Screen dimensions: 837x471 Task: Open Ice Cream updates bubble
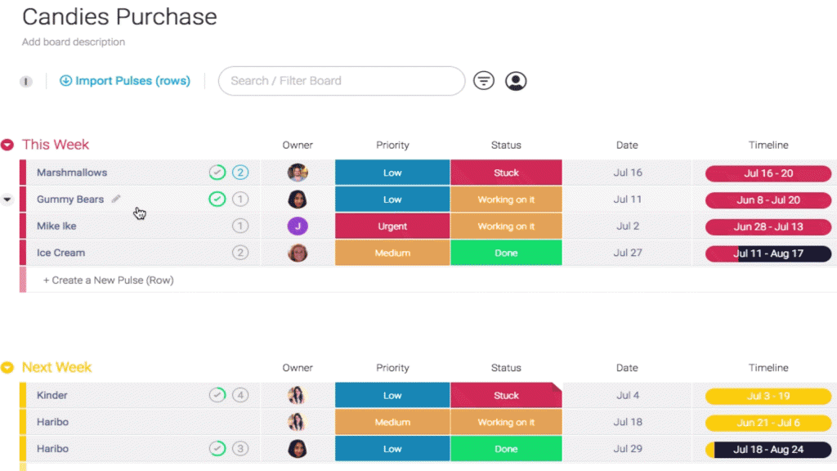(x=240, y=253)
